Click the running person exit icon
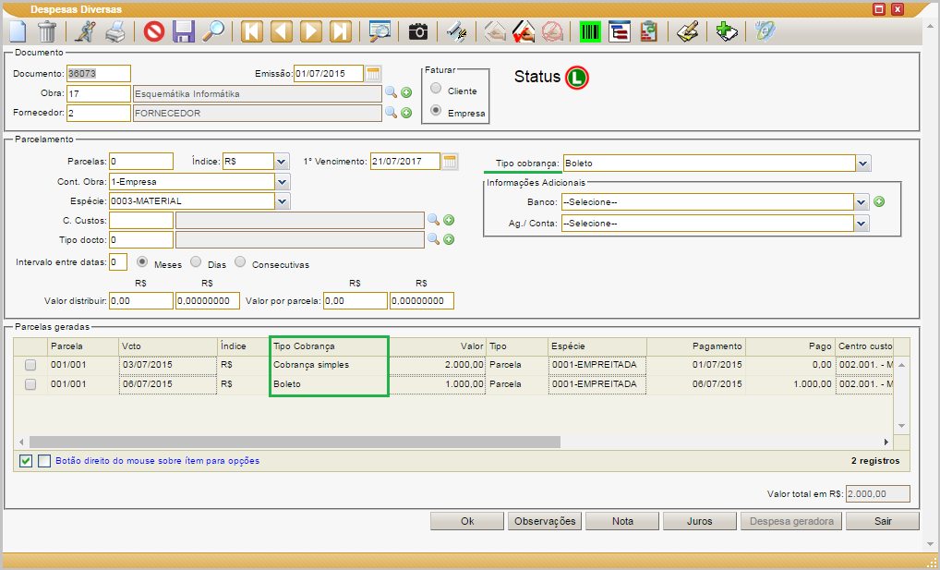Image resolution: width=940 pixels, height=570 pixels. click(85, 31)
